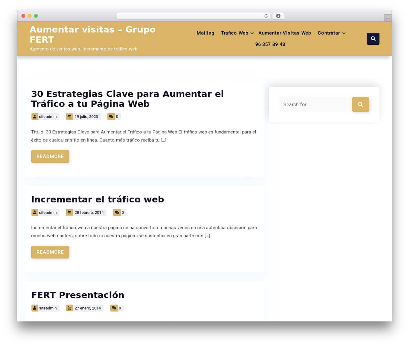
Task: Click comments icon of FERT Presentación post
Action: click(114, 308)
